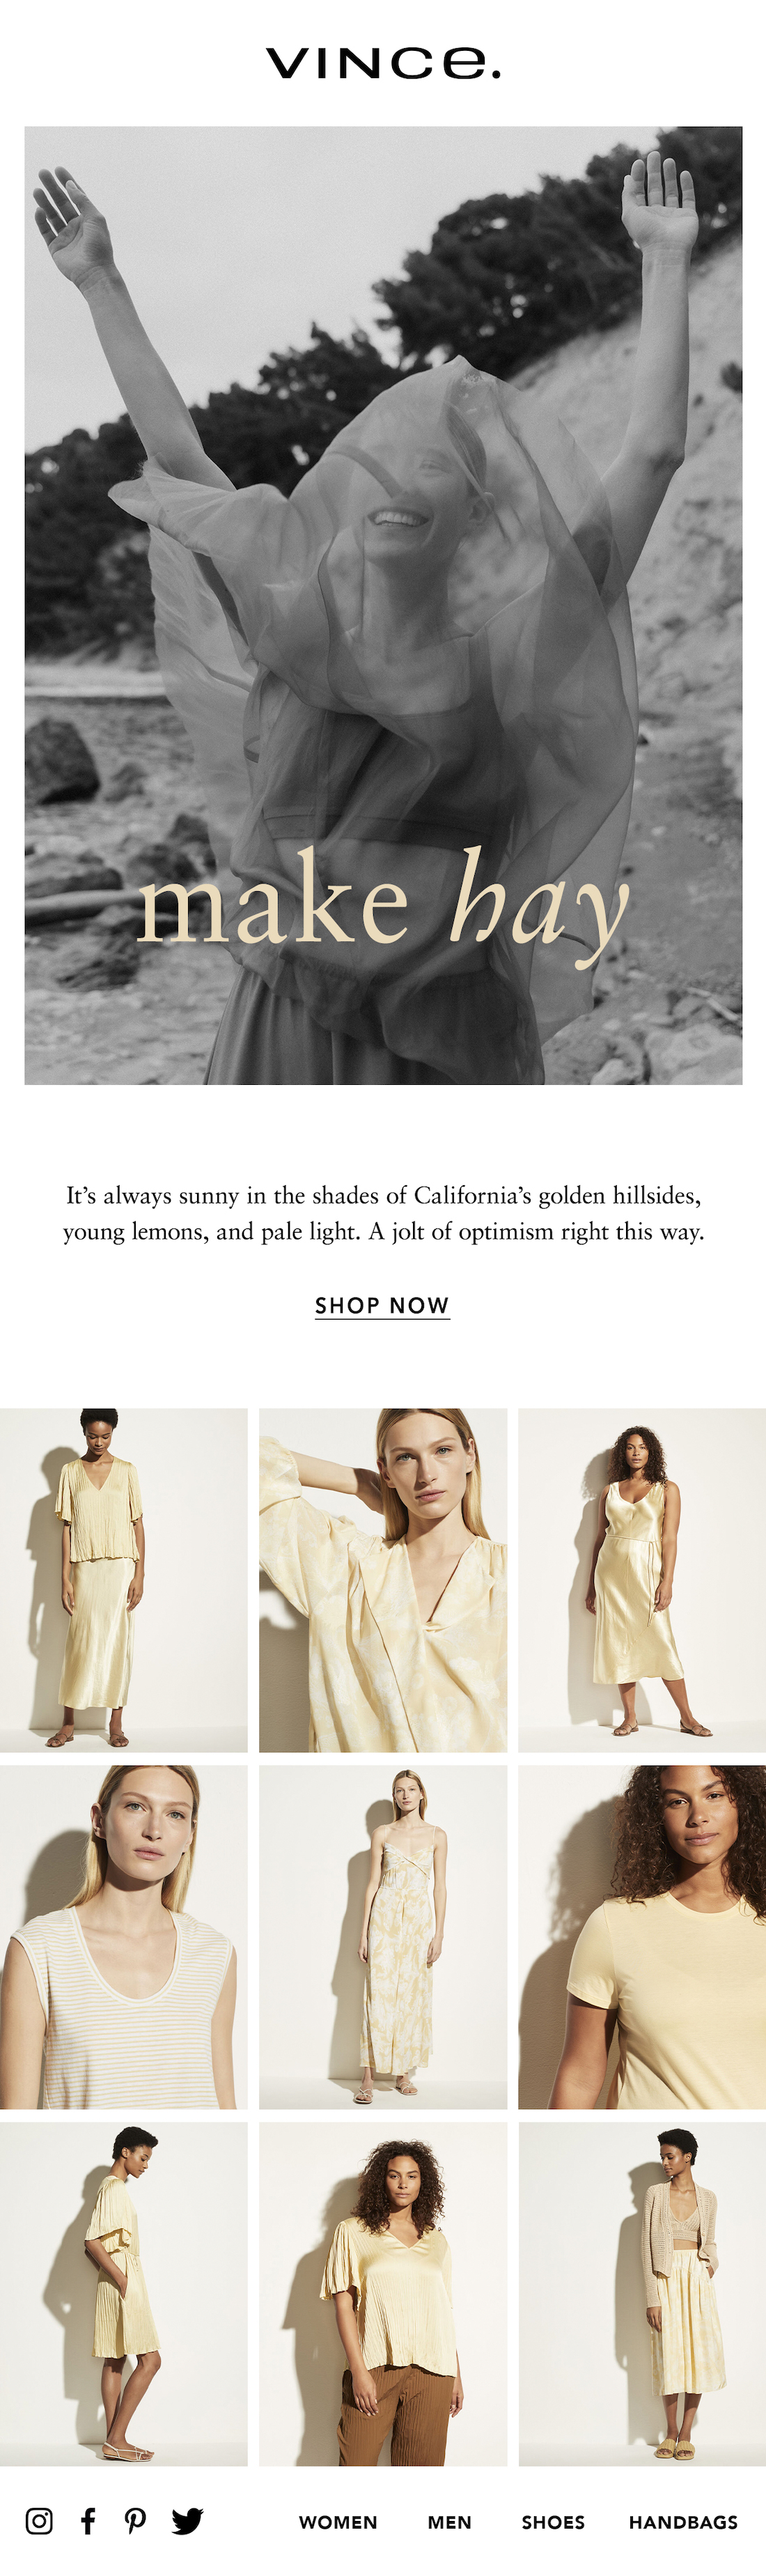
Task: Open the floral maxi slip dress photo
Action: [383, 1937]
